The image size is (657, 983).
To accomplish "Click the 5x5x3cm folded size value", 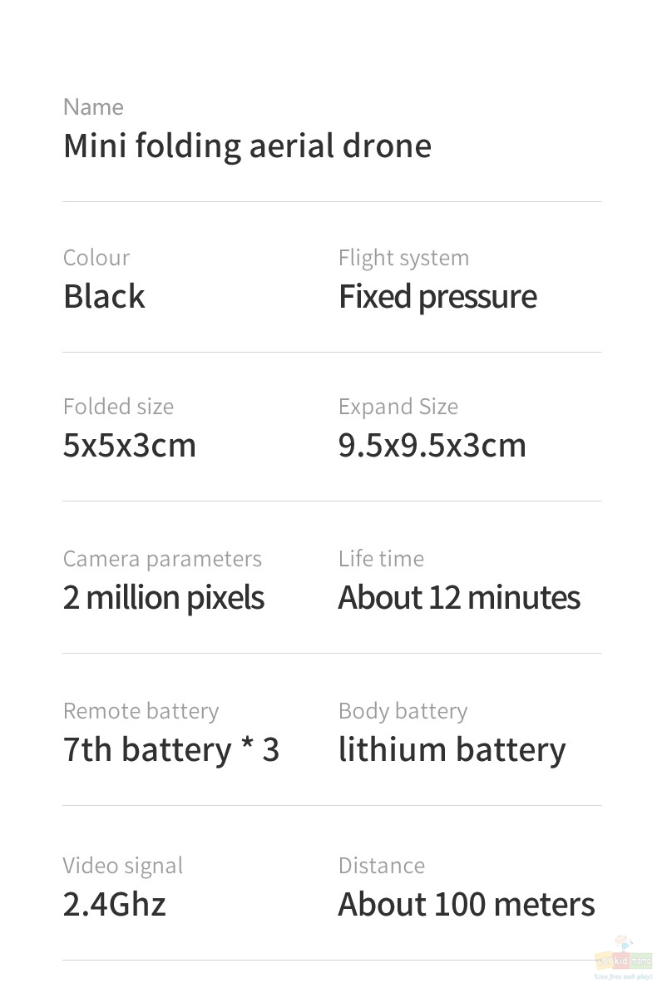I will [x=130, y=446].
